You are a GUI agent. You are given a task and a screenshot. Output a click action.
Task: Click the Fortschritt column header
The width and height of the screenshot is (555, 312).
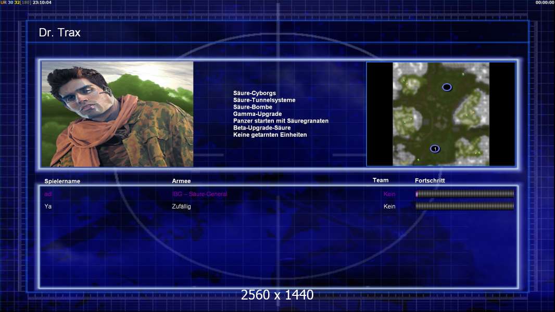(x=430, y=180)
